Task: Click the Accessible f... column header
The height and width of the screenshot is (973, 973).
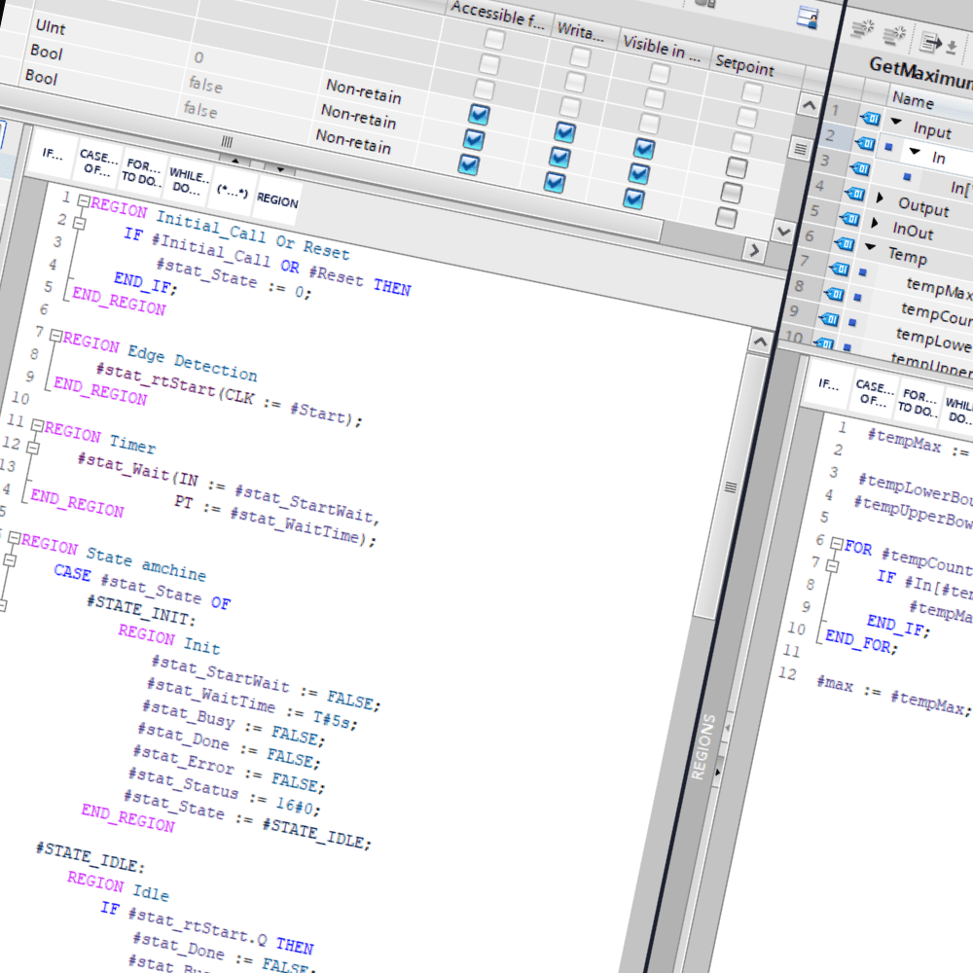Action: coord(497,15)
